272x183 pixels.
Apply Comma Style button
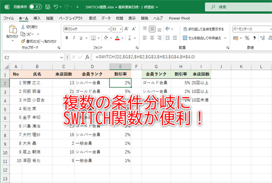coord(254,38)
